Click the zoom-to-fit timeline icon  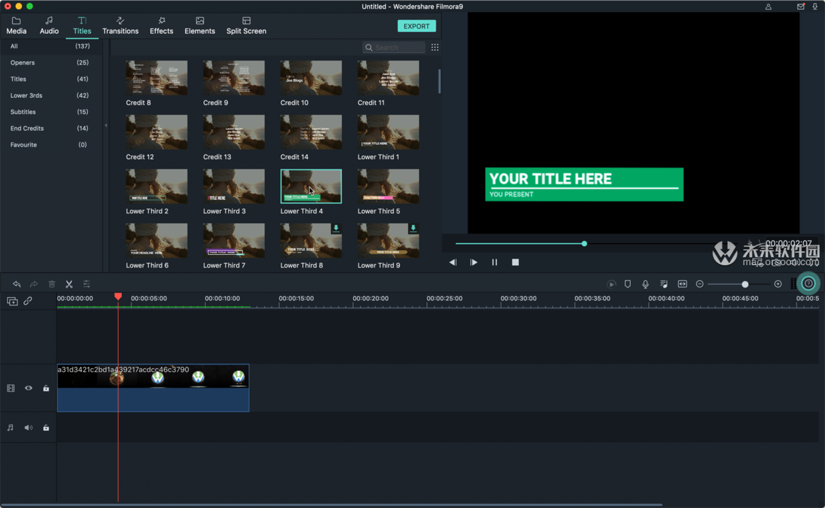[682, 284]
